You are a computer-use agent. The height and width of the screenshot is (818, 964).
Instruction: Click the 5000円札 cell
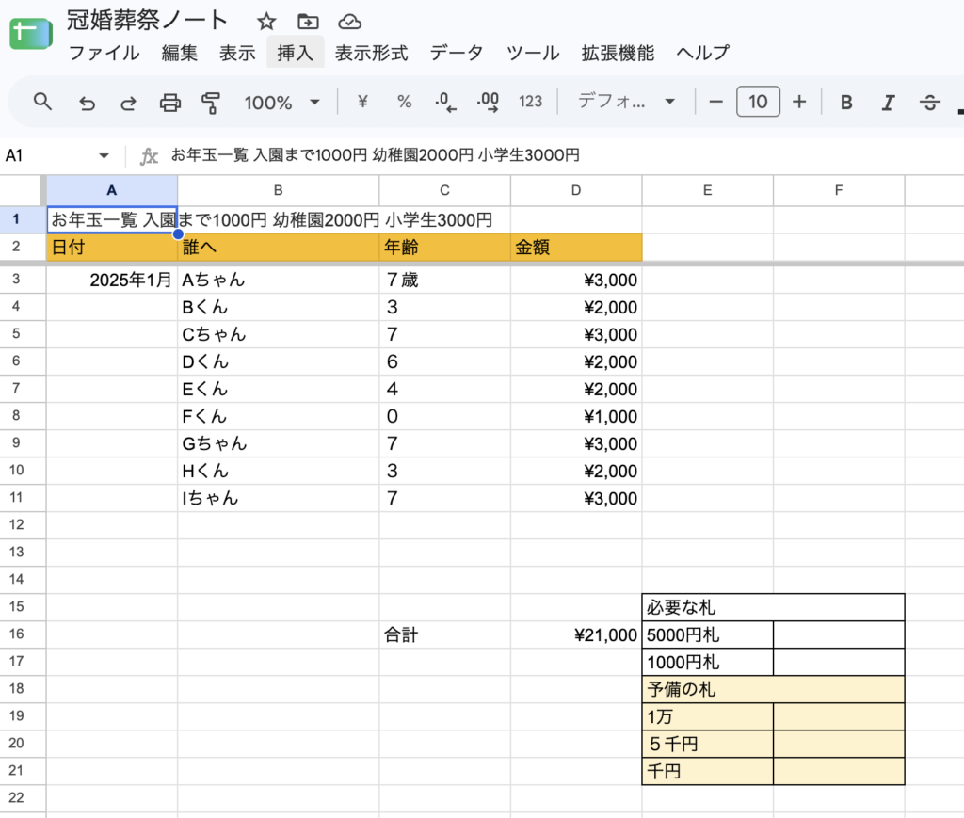pyautogui.click(x=708, y=634)
